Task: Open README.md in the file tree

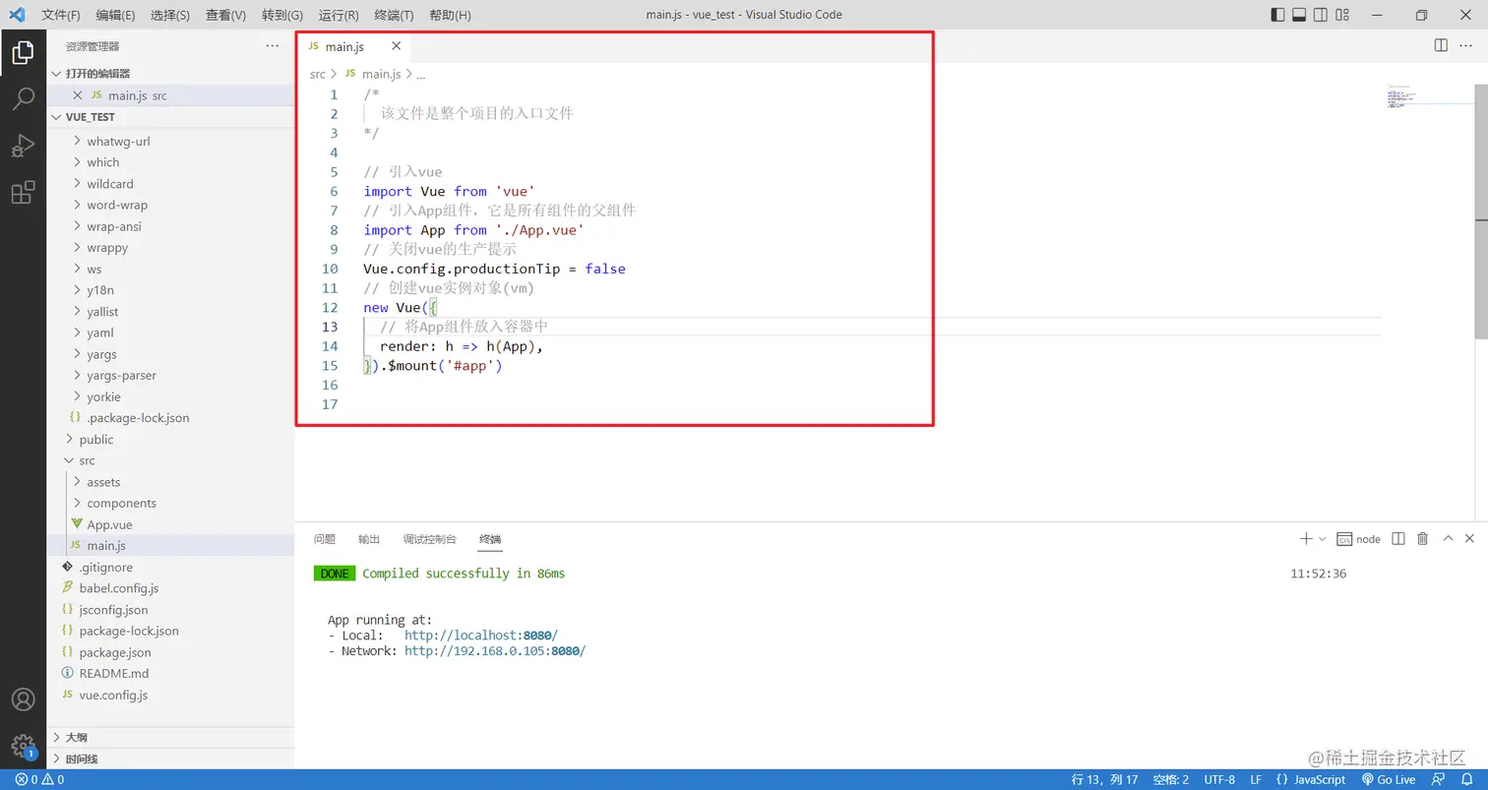Action: click(171, 673)
